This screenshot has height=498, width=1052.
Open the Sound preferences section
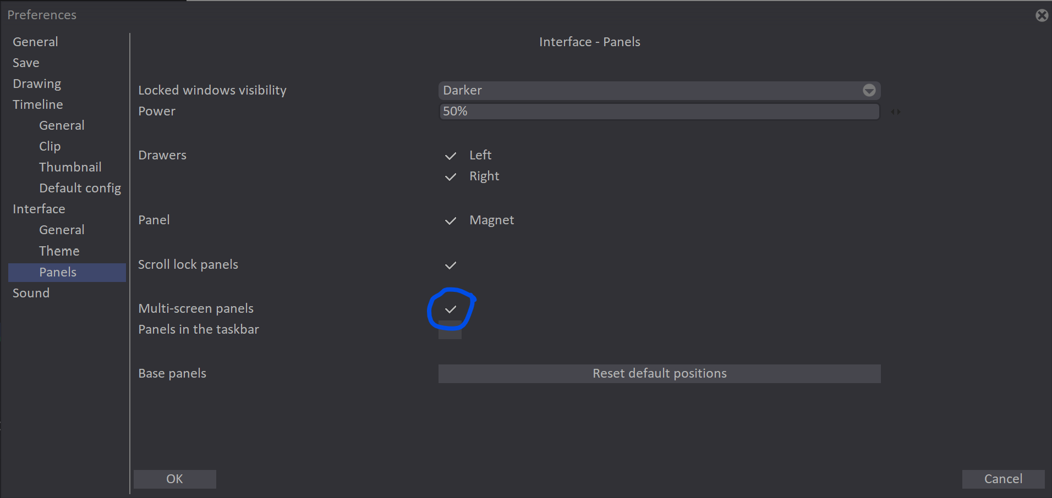[31, 293]
